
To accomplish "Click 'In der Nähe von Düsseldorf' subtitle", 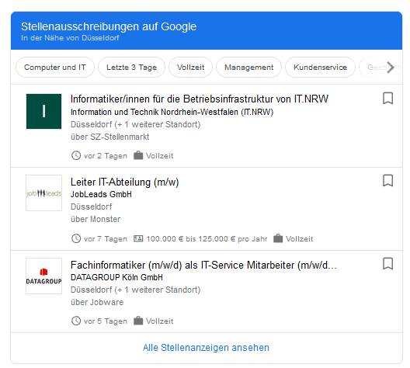I will point(70,38).
